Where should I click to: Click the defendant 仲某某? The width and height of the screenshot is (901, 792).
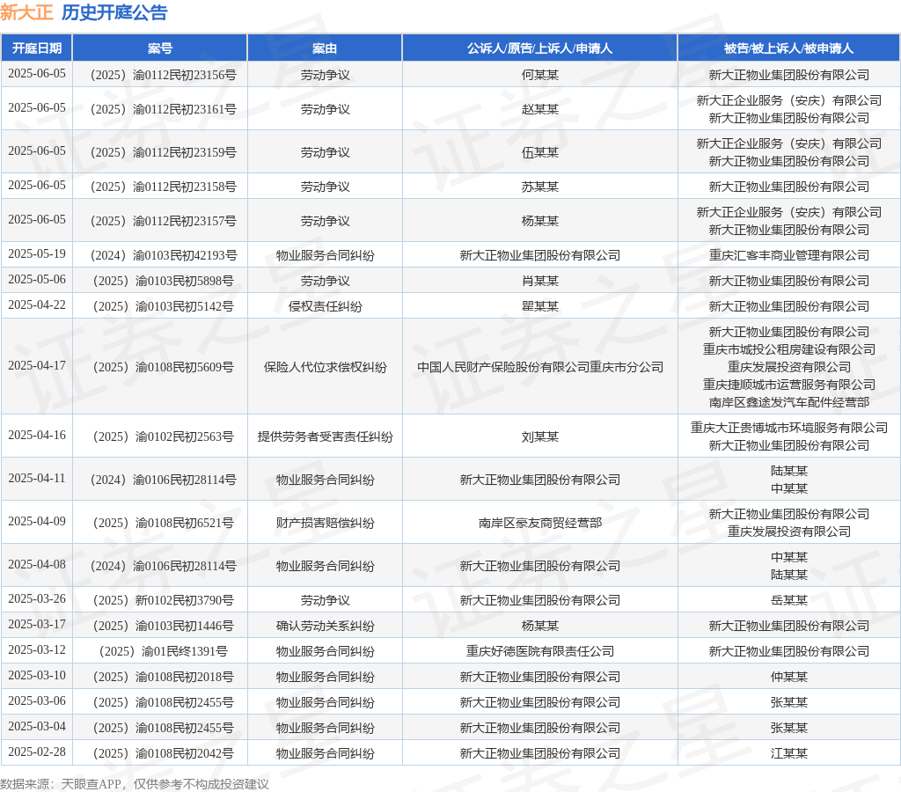point(788,677)
